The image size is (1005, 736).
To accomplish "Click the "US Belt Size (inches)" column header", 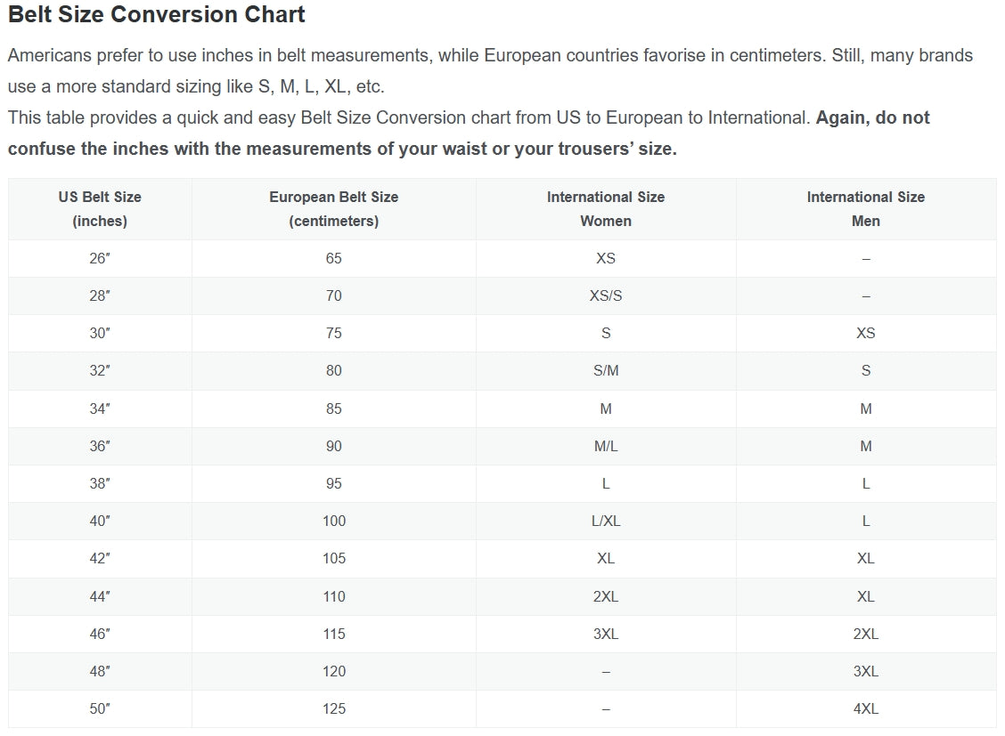I will (100, 209).
